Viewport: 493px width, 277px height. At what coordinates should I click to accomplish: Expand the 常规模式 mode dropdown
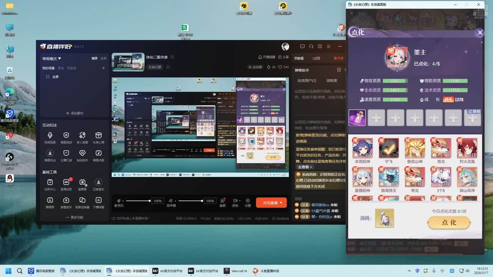[52, 58]
